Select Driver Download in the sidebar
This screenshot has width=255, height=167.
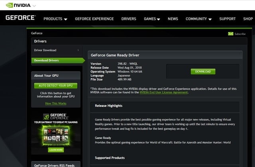pos(45,50)
